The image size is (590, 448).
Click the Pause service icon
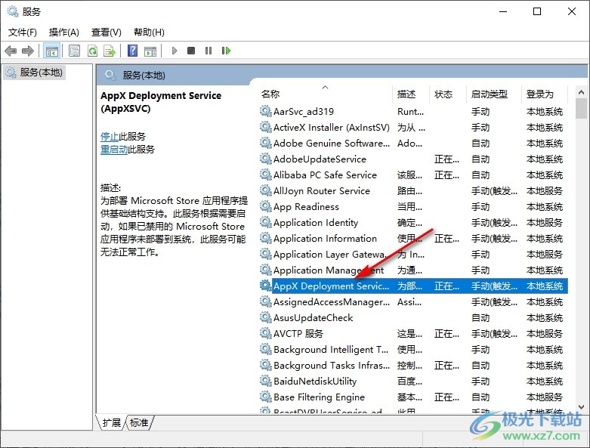[x=209, y=51]
